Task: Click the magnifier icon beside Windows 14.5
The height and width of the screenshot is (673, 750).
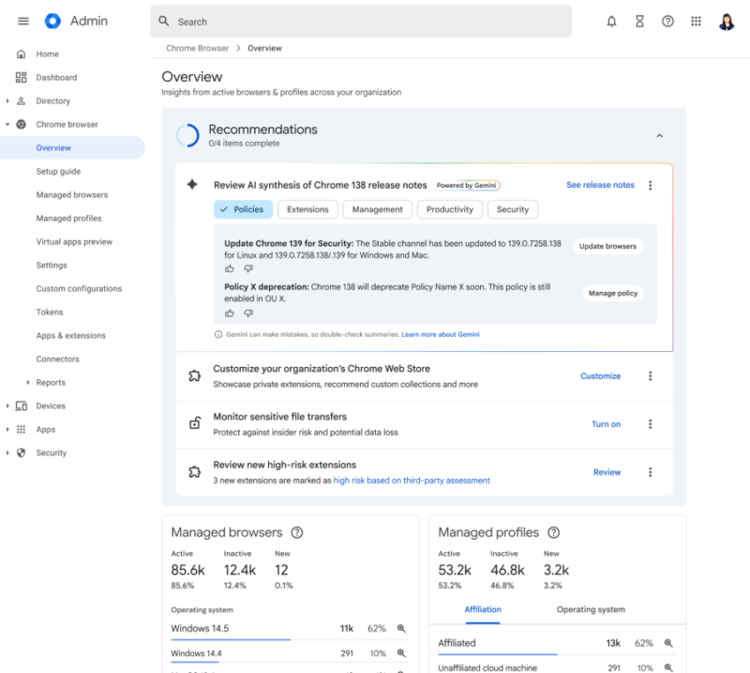Action: pos(403,629)
